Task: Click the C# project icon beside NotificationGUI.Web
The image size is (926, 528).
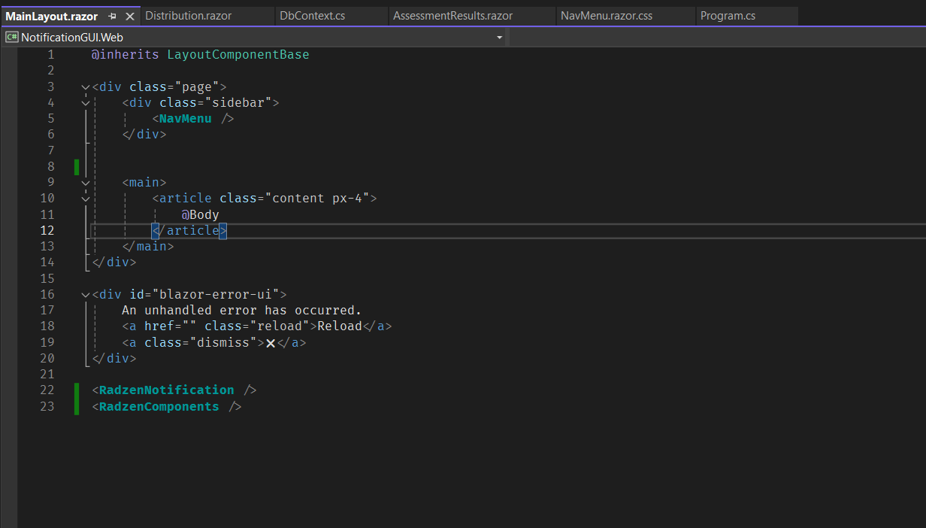Action: pos(11,37)
